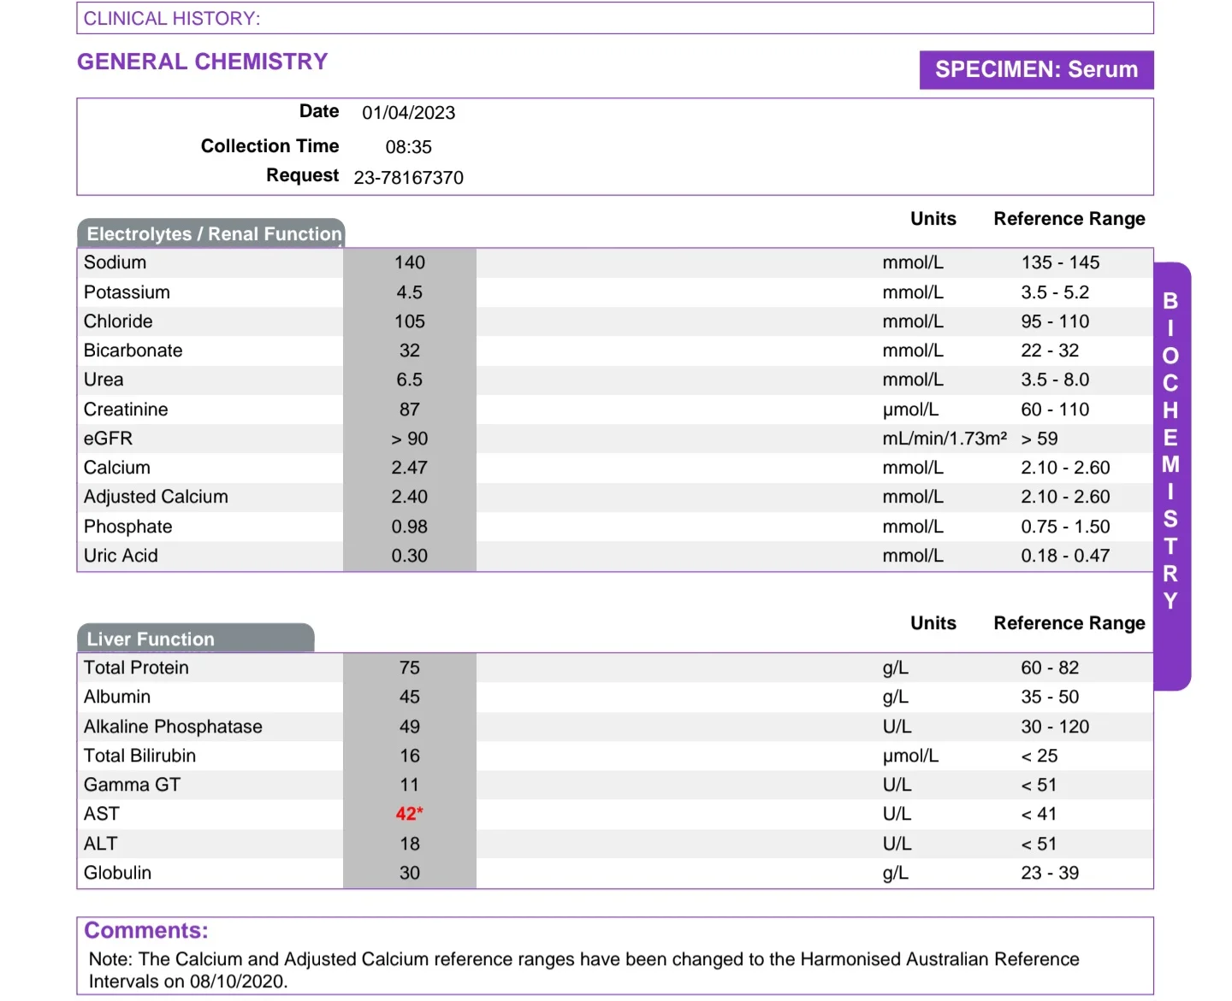Click the Clinical History field

point(615,18)
